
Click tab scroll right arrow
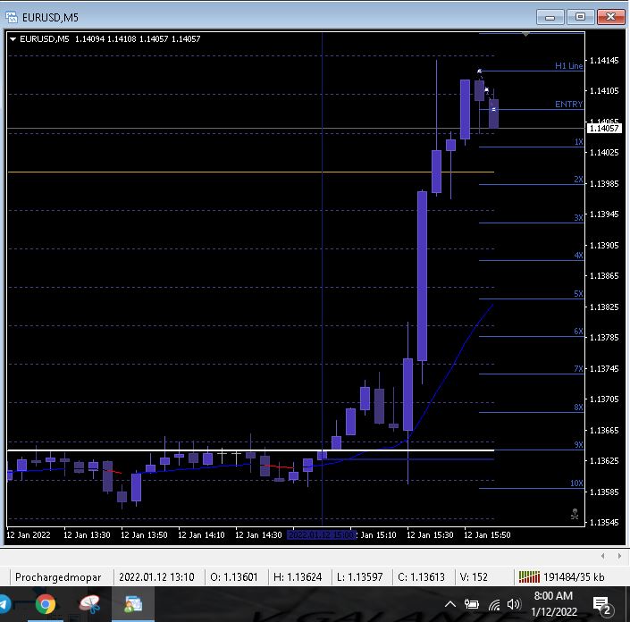(619, 556)
